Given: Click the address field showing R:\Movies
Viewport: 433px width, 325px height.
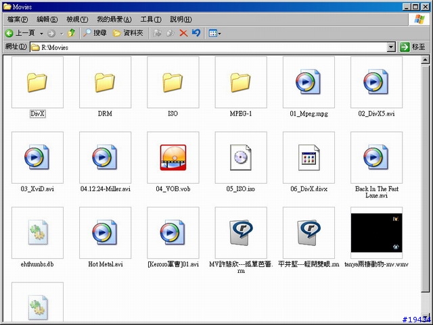Looking at the screenshot, I should point(208,47).
